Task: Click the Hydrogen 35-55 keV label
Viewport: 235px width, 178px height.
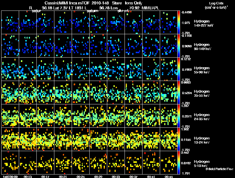Action: (x=202, y=94)
